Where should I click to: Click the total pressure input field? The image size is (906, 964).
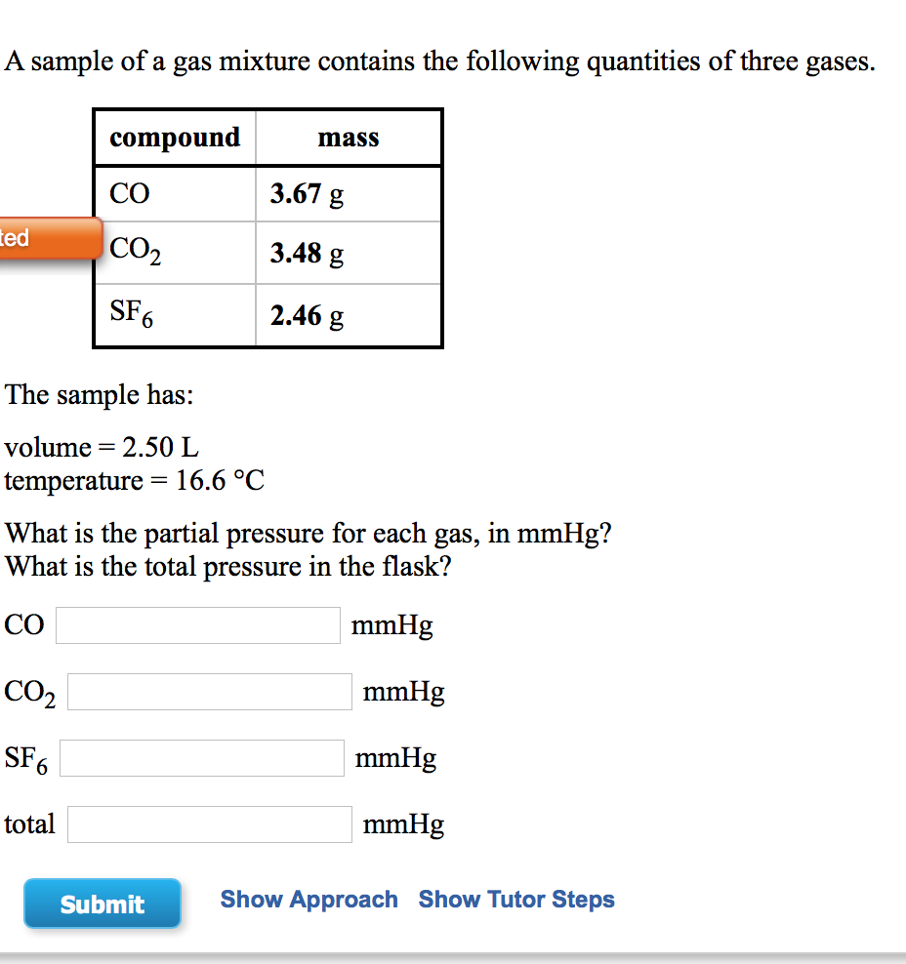pyautogui.click(x=208, y=823)
